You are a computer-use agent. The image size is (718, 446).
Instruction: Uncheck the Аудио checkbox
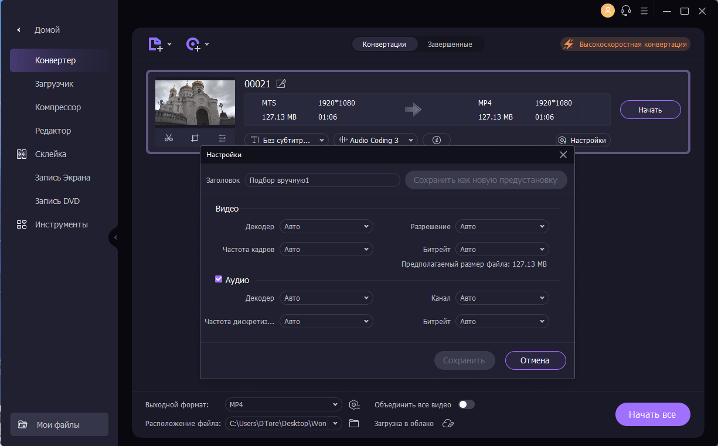tap(219, 280)
